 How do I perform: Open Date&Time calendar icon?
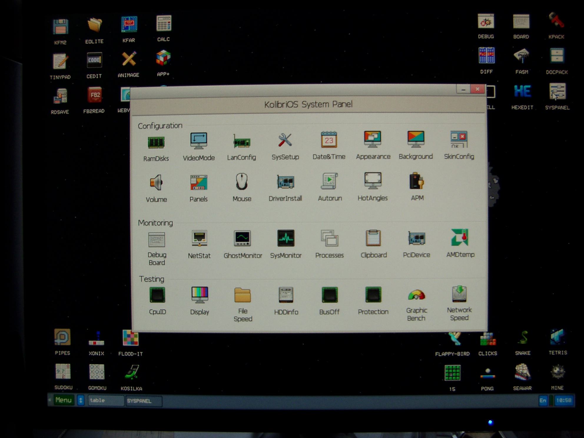(x=329, y=140)
